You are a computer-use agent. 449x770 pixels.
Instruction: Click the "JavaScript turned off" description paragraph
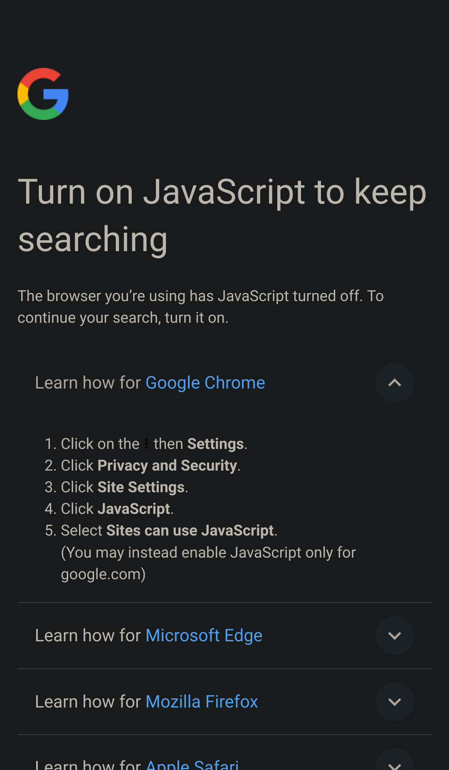(200, 307)
